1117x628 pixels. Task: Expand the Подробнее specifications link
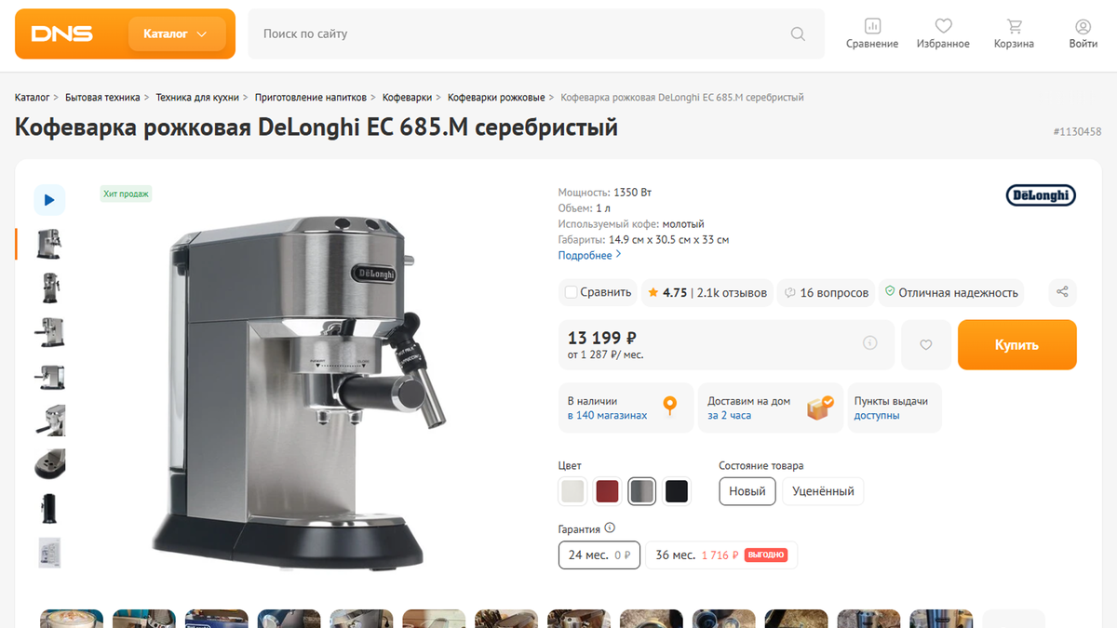click(x=589, y=255)
